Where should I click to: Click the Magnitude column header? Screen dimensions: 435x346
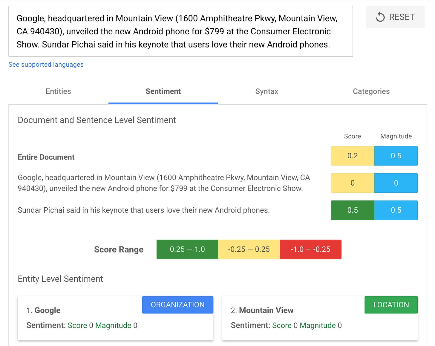[396, 136]
